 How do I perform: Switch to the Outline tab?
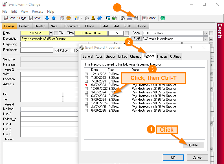141,26
